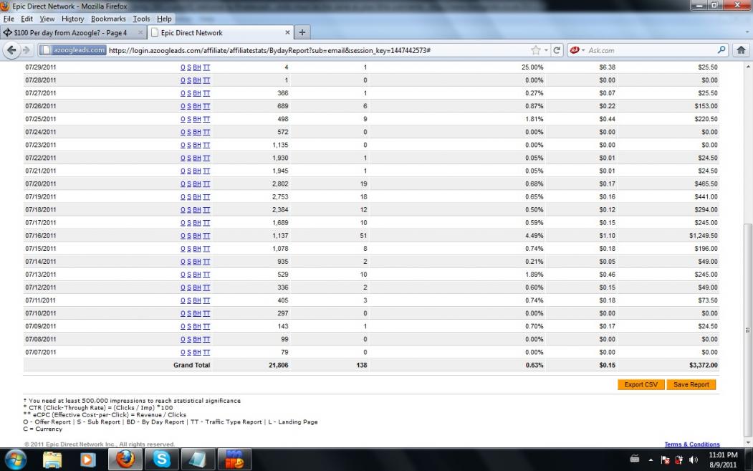Show hidden system tray icons
Screen dimensions: 753x471
651,460
